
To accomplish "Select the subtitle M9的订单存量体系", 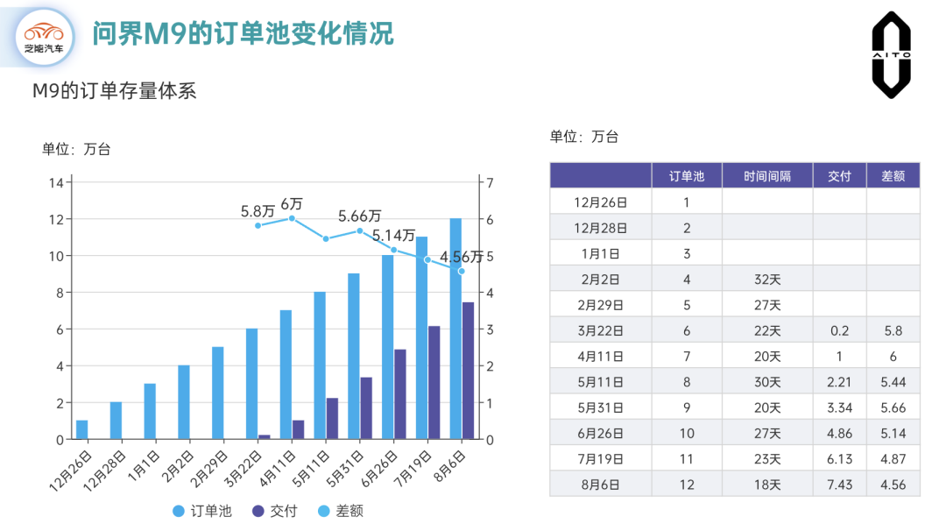I will [114, 91].
